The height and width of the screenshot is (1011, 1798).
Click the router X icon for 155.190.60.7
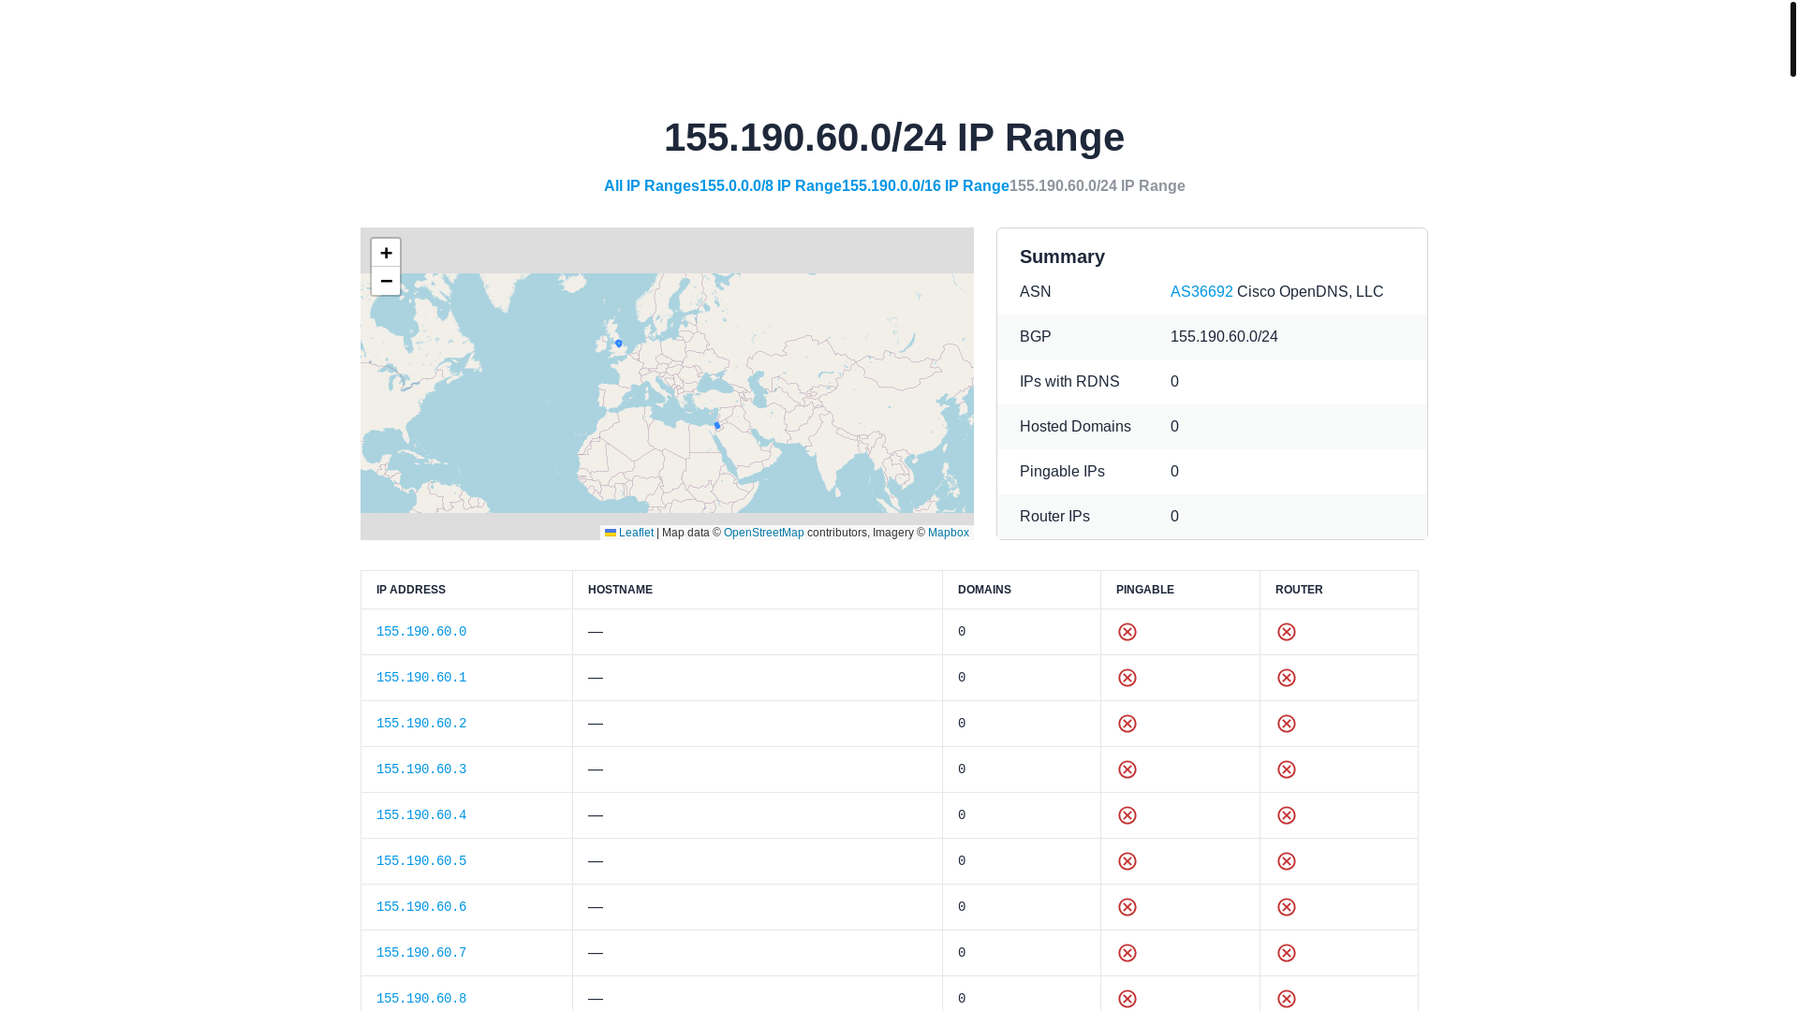1287,953
